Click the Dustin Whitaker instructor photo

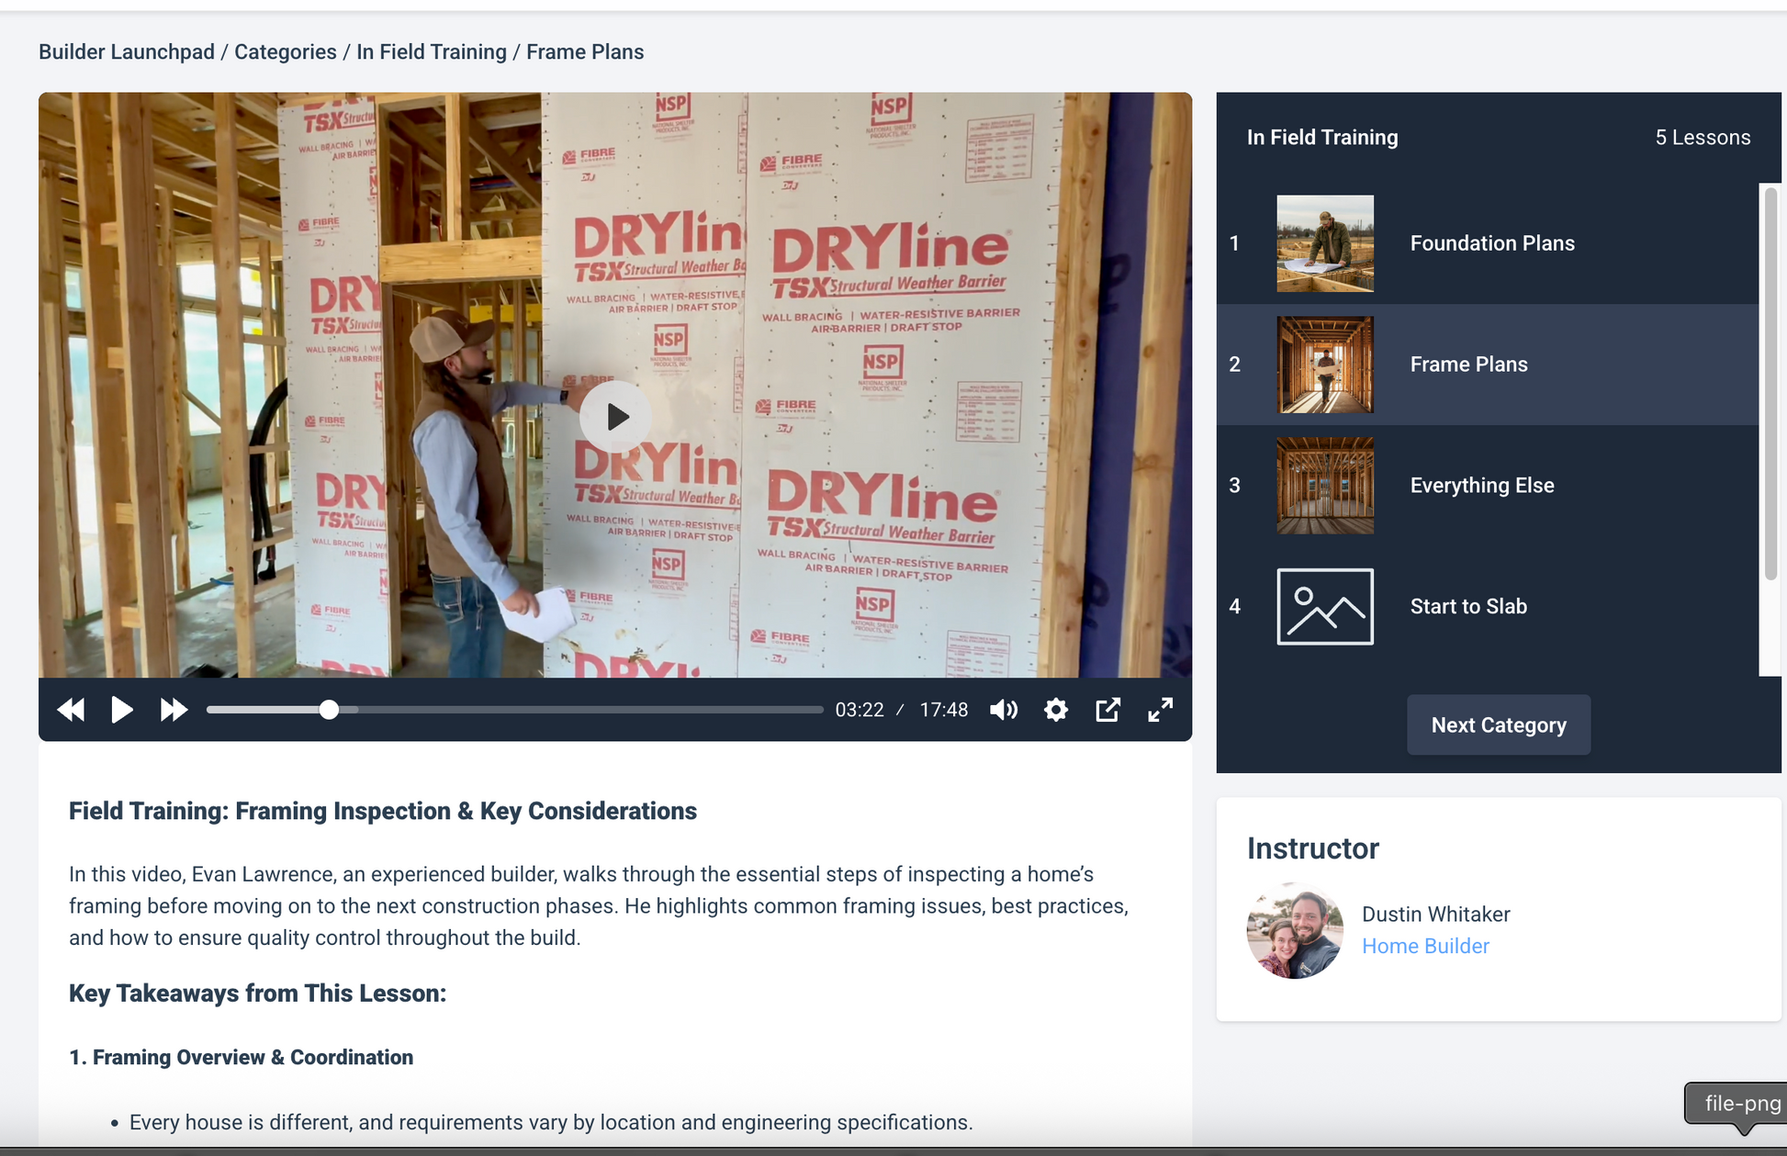1294,930
